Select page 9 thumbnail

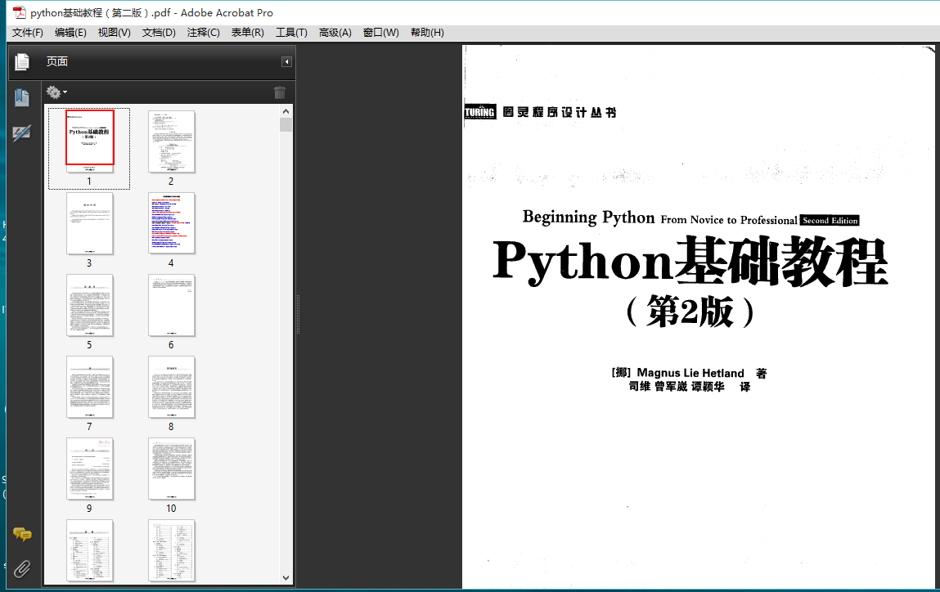coord(90,469)
